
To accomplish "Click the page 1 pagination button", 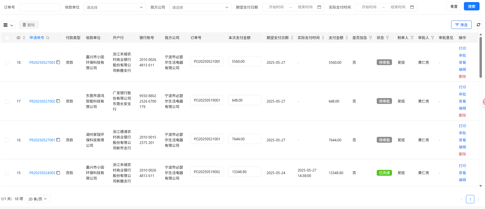I will pyautogui.click(x=470, y=199).
